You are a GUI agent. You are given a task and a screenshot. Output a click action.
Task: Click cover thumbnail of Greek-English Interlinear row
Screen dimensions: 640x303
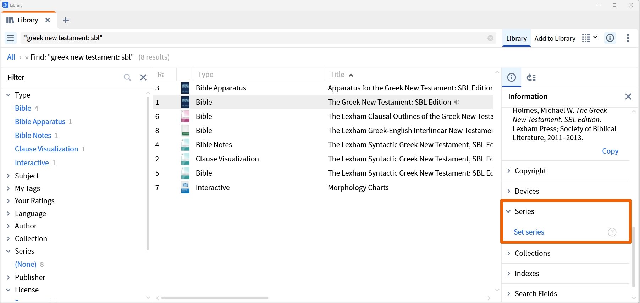coord(185,131)
